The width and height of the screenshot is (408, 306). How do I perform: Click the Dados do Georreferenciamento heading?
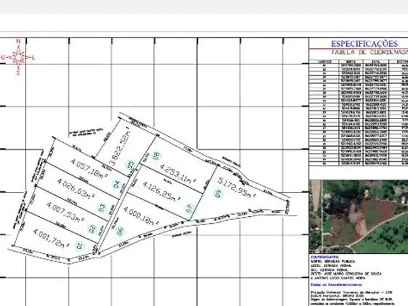337,285
